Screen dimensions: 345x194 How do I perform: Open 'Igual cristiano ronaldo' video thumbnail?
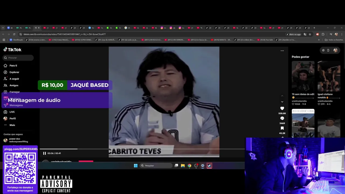329,77
